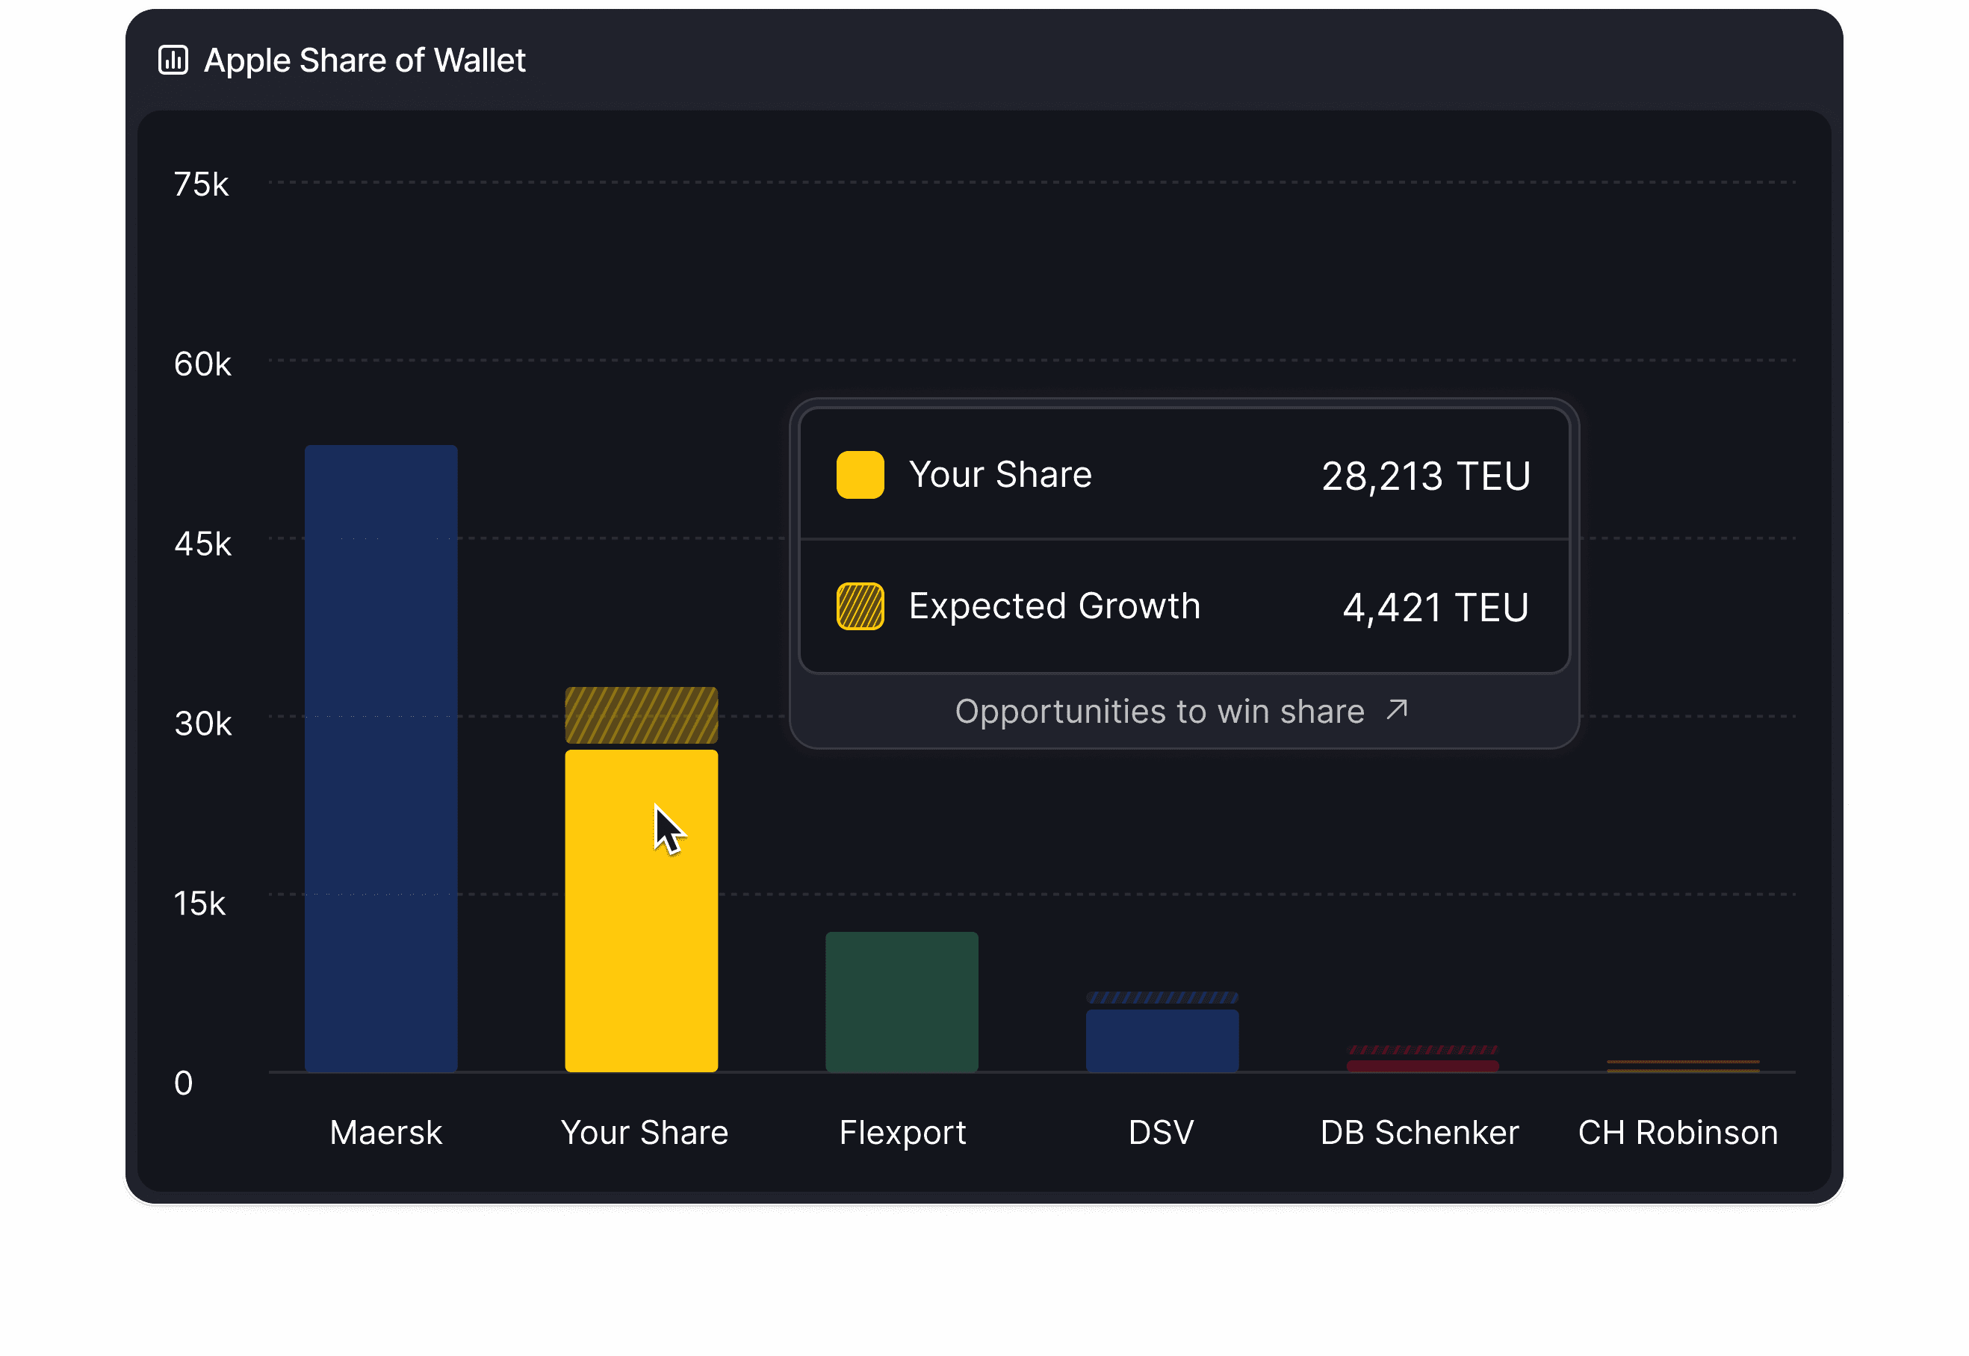Click the external arrow icon in tooltip
Image resolution: width=1969 pixels, height=1356 pixels.
(1396, 709)
